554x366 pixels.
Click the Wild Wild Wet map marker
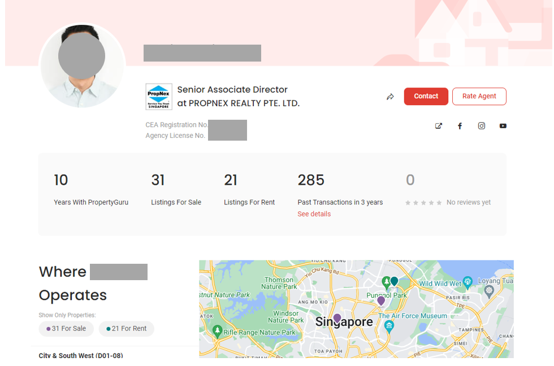468,282
